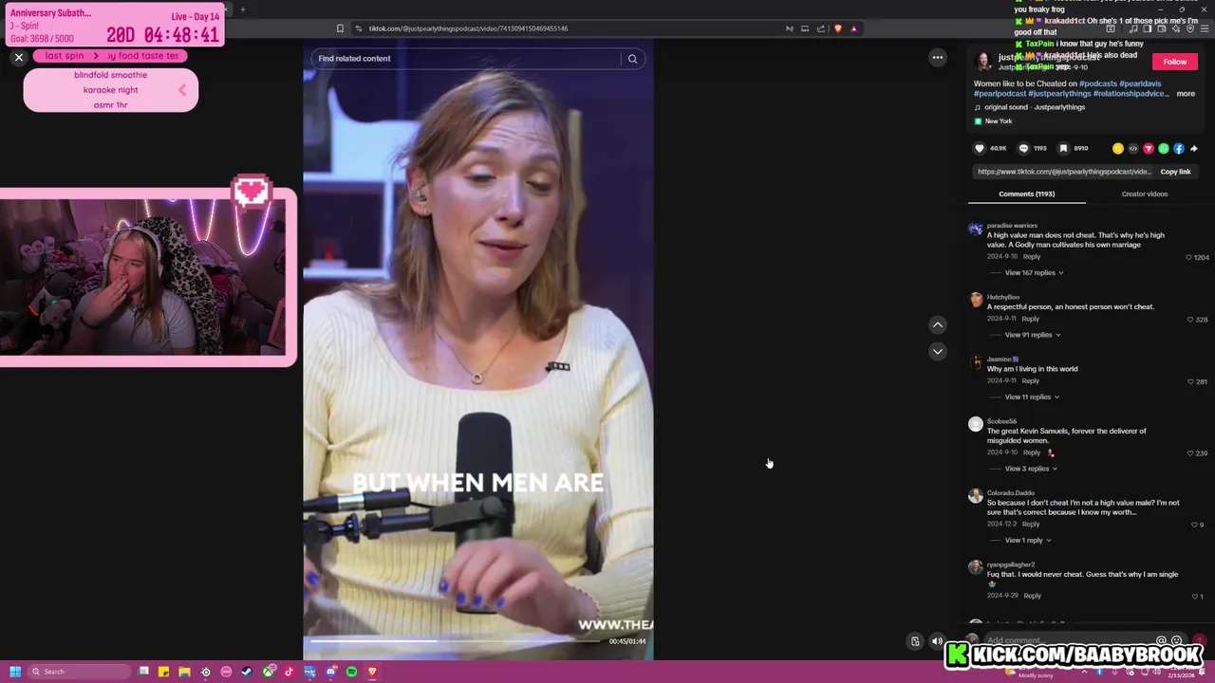Copy the video link
This screenshot has width=1215, height=683.
tap(1175, 172)
